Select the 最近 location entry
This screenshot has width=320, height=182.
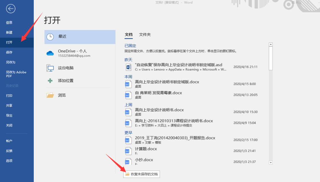click(80, 37)
